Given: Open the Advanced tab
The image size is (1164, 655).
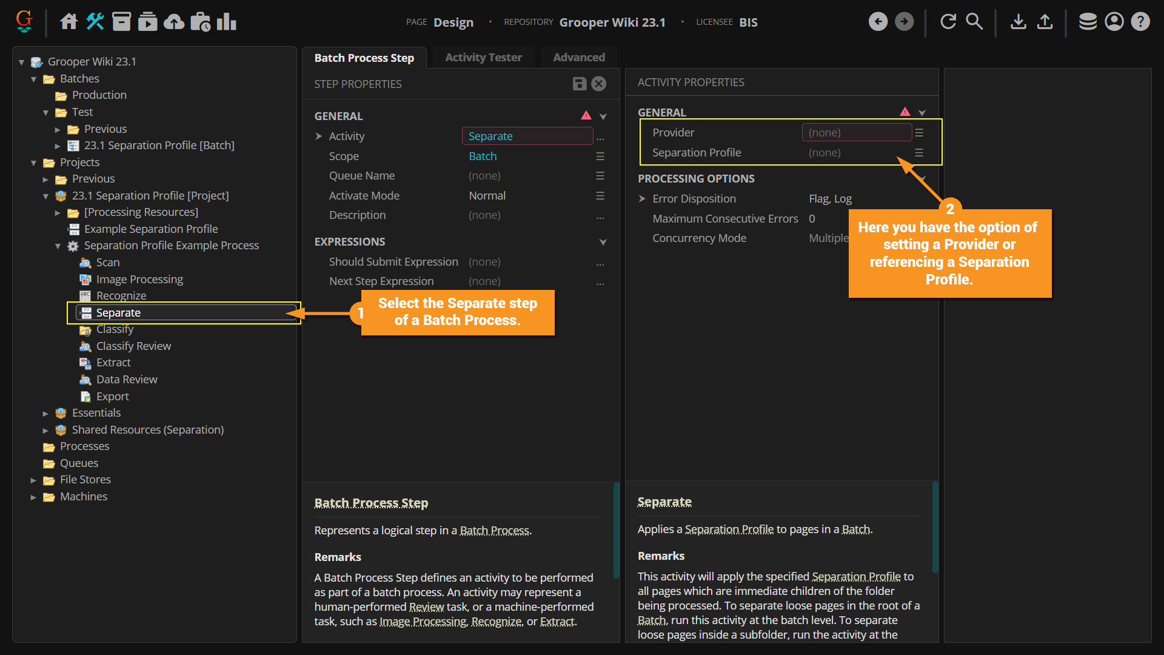Looking at the screenshot, I should pos(578,58).
